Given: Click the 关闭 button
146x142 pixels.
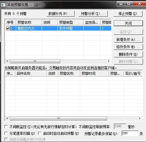Looking at the screenshot, I should pos(128,23).
